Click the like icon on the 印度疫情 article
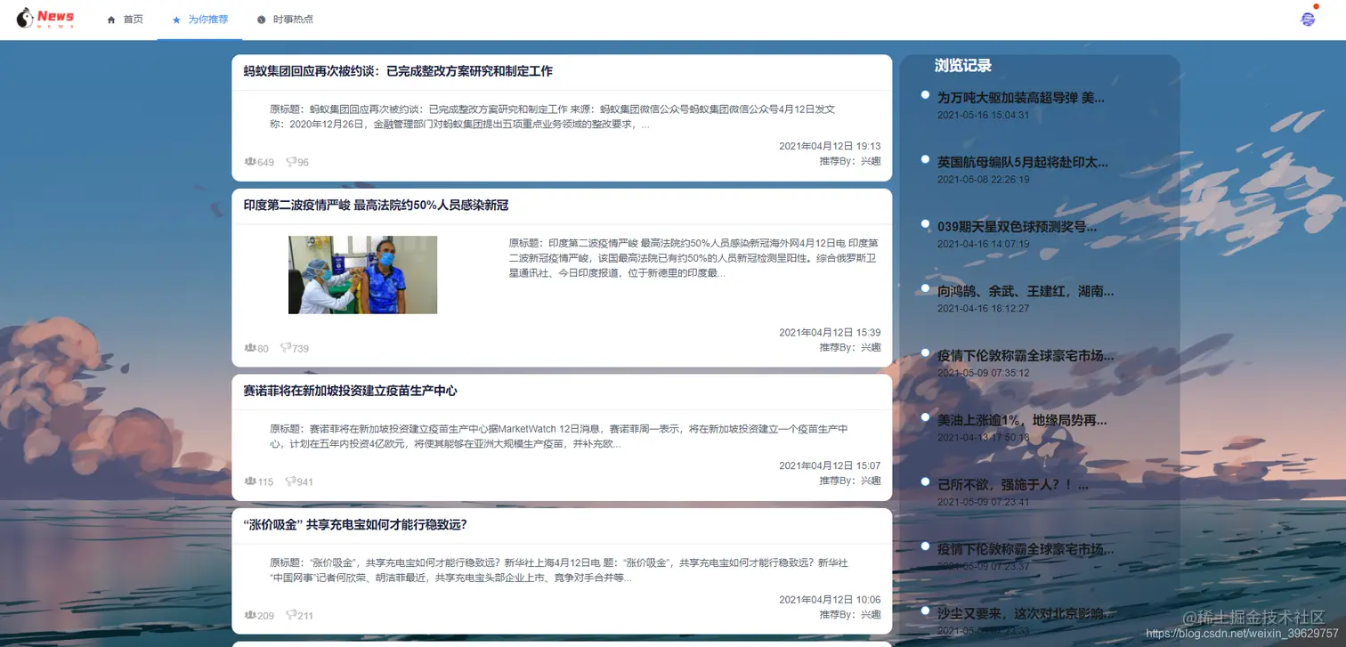This screenshot has height=647, width=1346. [x=248, y=348]
